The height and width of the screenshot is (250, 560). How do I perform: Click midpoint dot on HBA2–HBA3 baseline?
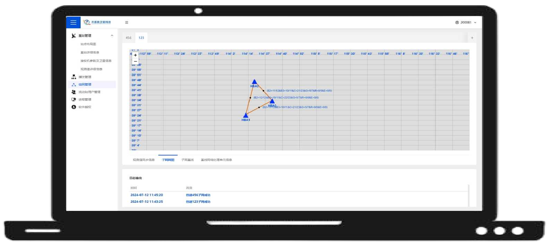pos(263,91)
